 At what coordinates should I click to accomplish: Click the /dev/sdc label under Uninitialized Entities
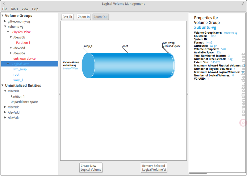(x=13, y=107)
